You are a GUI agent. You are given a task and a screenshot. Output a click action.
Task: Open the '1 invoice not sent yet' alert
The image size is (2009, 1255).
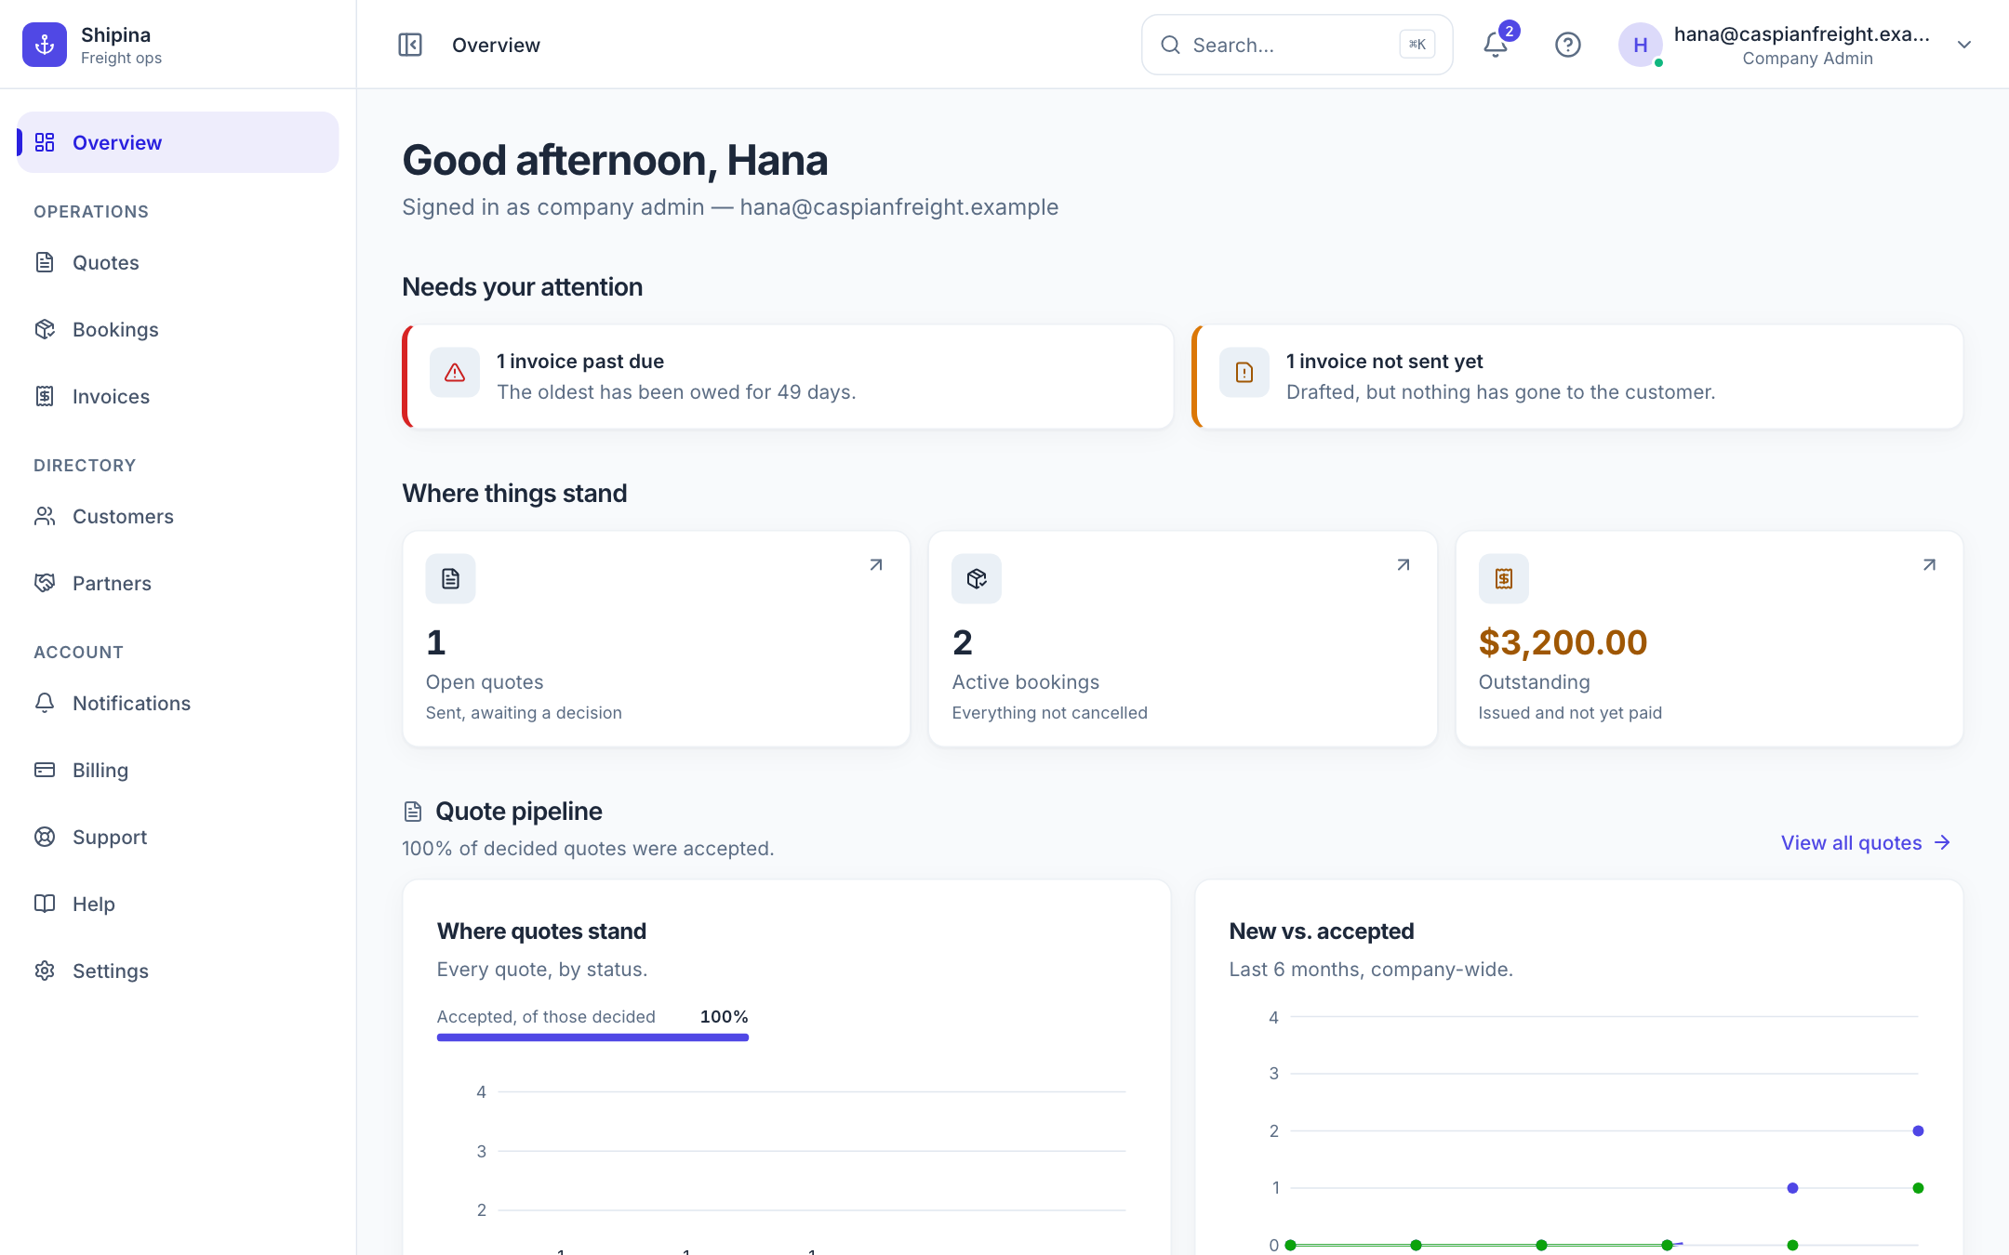[x=1577, y=376]
